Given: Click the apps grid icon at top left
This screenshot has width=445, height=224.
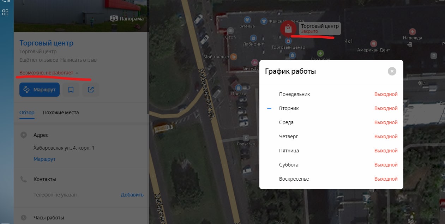Looking at the screenshot, I should [x=5, y=12].
